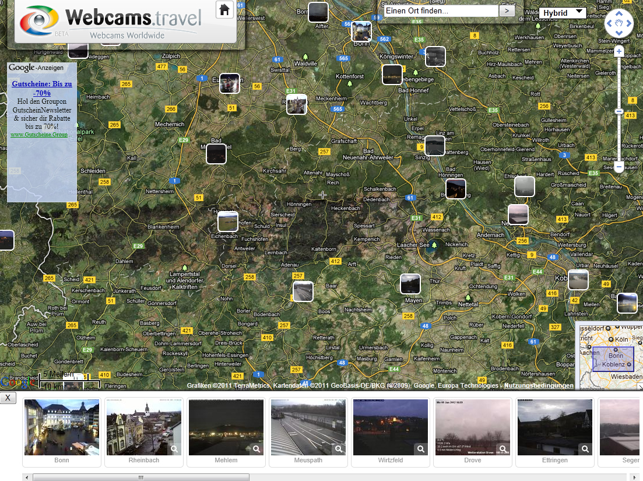Zoom in with the plus button
643x481 pixels.
pyautogui.click(x=619, y=52)
